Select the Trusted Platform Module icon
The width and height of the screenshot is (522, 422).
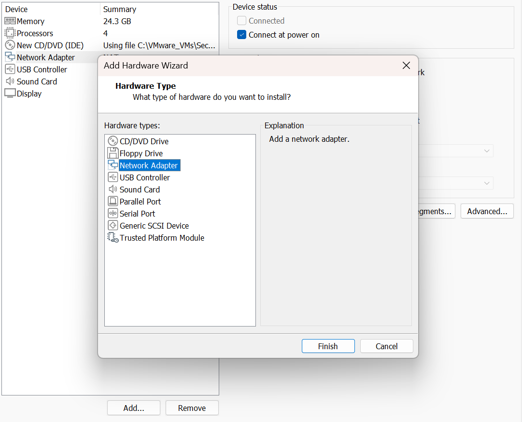(113, 238)
